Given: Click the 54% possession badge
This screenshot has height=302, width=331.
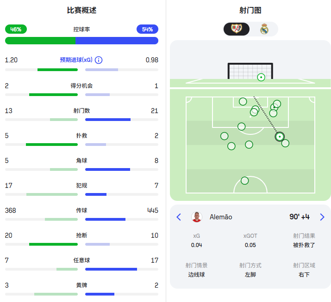Looking at the screenshot, I should pyautogui.click(x=147, y=29).
